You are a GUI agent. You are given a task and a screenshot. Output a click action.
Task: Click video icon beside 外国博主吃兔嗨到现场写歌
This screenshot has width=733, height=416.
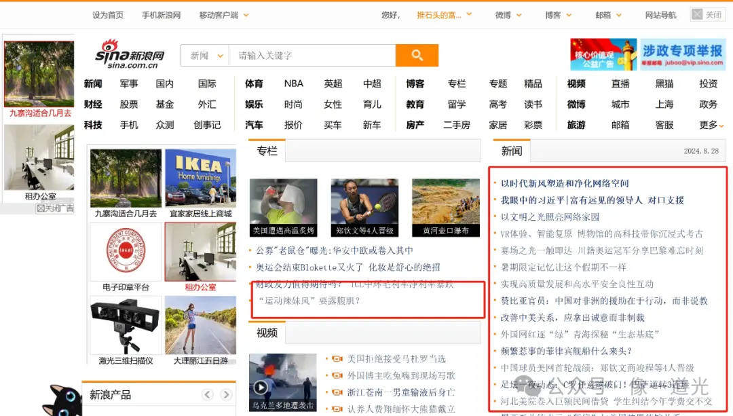click(x=337, y=376)
